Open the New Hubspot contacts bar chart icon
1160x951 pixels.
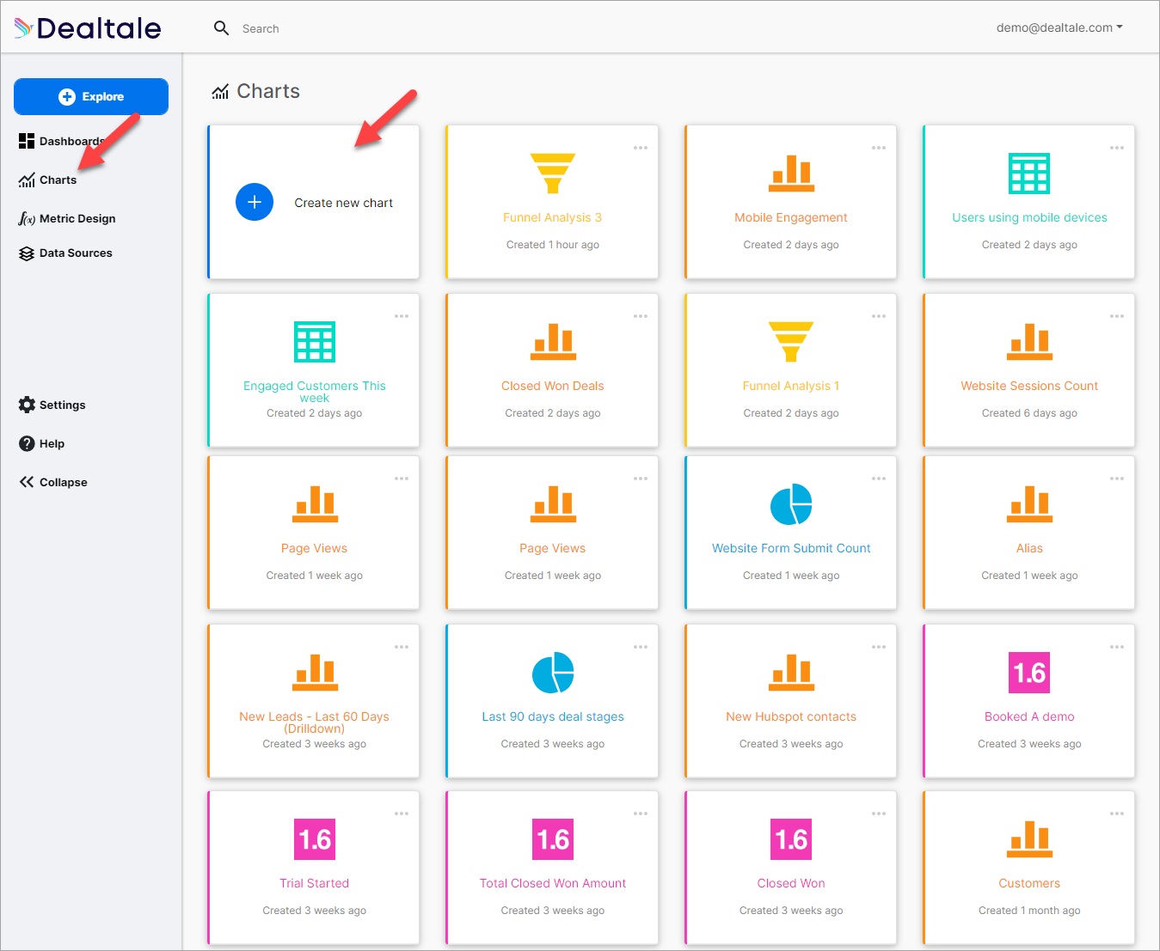pyautogui.click(x=791, y=673)
